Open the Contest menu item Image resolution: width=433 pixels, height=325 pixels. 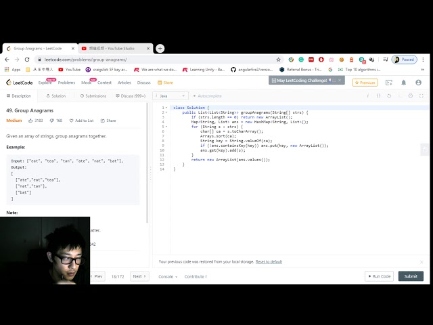[x=104, y=83]
